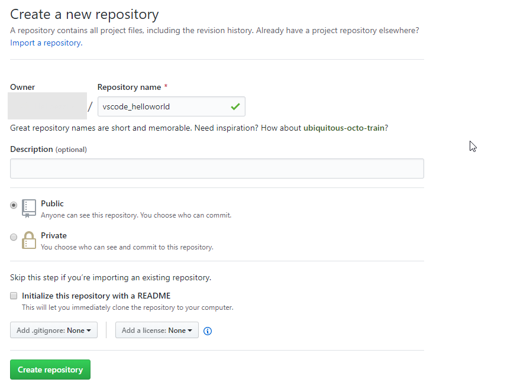Click the green checkmark in repository name field

[x=235, y=106]
